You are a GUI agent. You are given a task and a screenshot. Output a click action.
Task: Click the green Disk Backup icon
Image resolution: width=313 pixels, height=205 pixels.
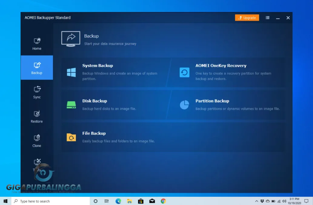[71, 105]
